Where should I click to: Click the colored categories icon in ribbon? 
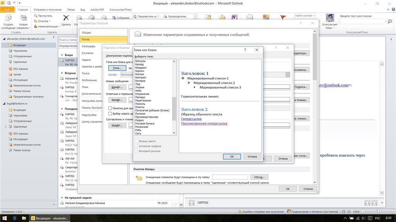[x=266, y=17]
